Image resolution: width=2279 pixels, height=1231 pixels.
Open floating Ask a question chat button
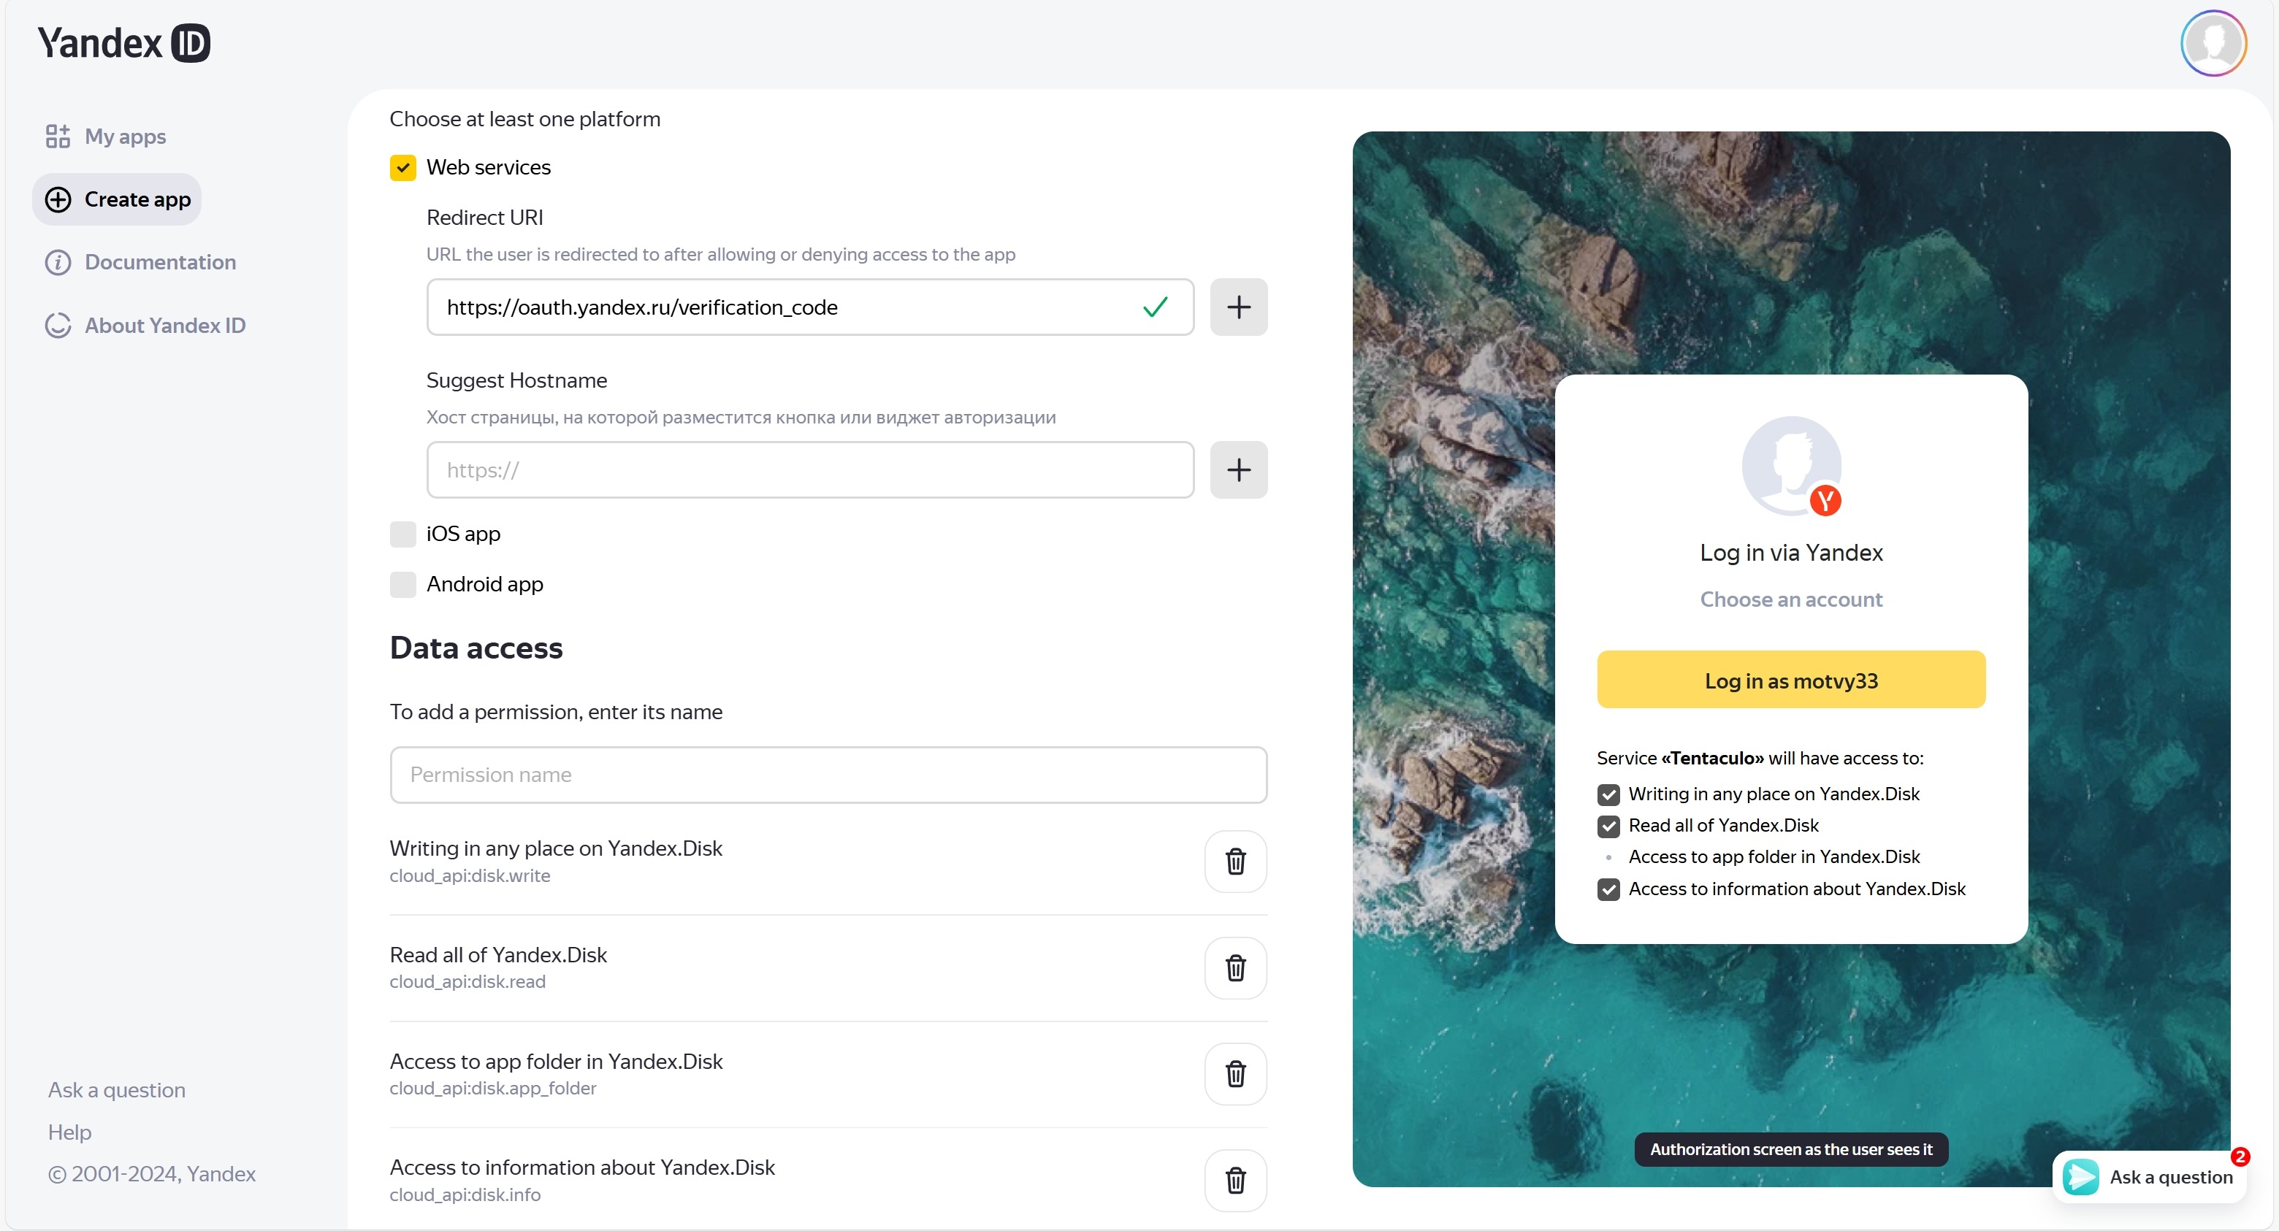(2150, 1176)
